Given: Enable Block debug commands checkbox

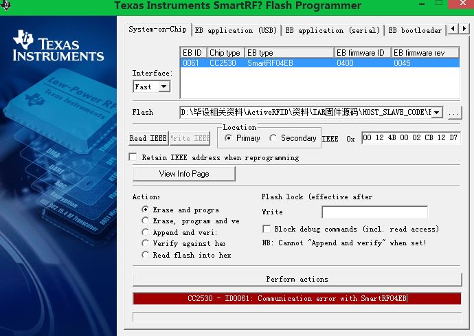Looking at the screenshot, I should click(x=267, y=229).
